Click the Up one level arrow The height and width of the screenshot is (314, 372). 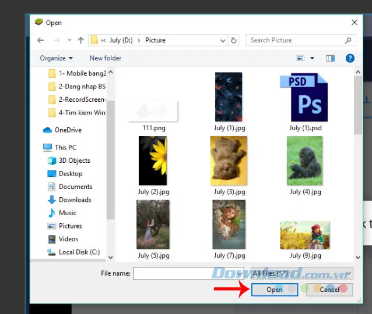tap(80, 40)
